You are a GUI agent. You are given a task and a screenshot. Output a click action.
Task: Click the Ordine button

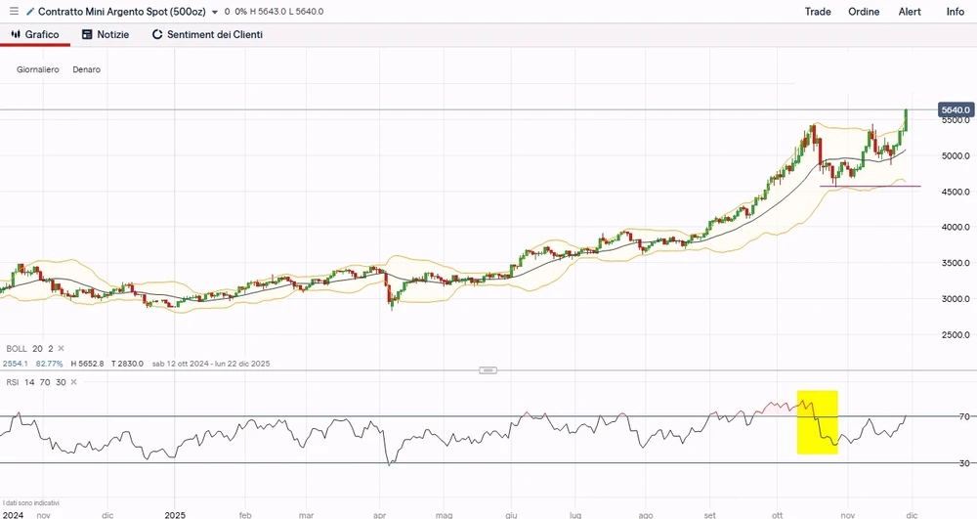pyautogui.click(x=864, y=12)
